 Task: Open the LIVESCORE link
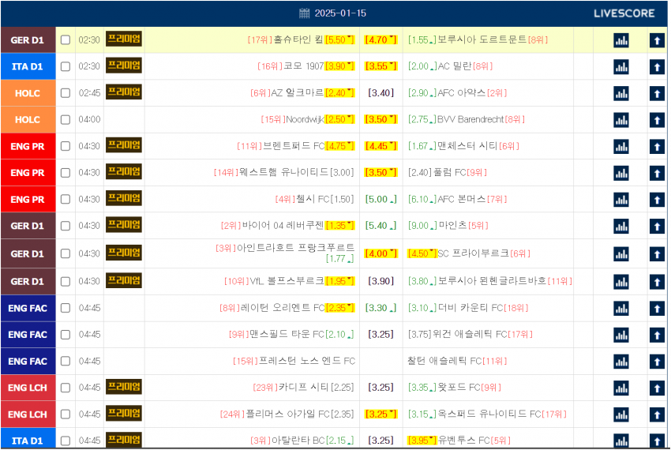pos(624,13)
